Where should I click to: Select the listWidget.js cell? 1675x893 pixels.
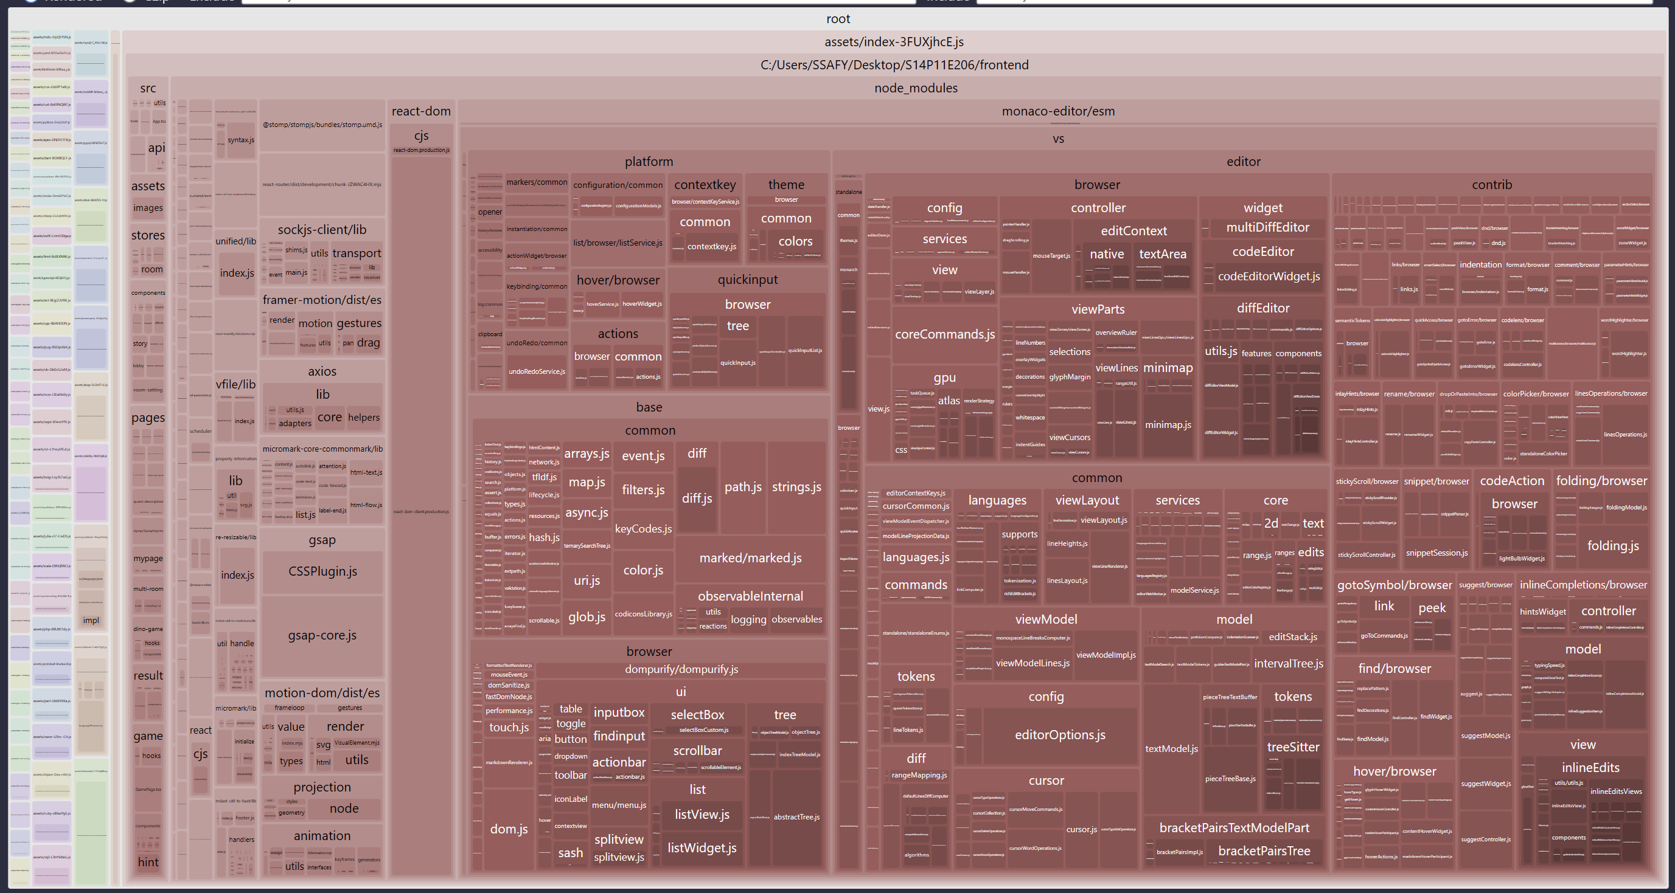pos(702,847)
